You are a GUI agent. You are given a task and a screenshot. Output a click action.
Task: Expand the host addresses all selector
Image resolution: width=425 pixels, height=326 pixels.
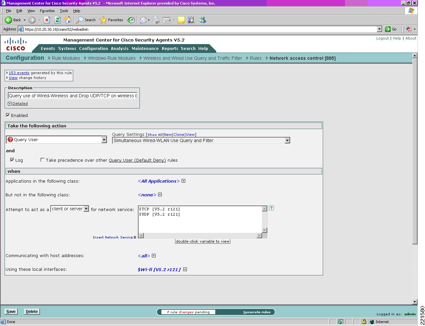coord(154,255)
